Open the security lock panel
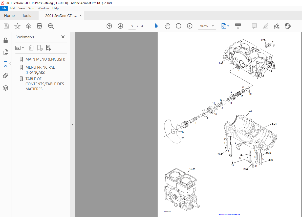The height and width of the screenshot is (217, 302). pyautogui.click(x=6, y=40)
